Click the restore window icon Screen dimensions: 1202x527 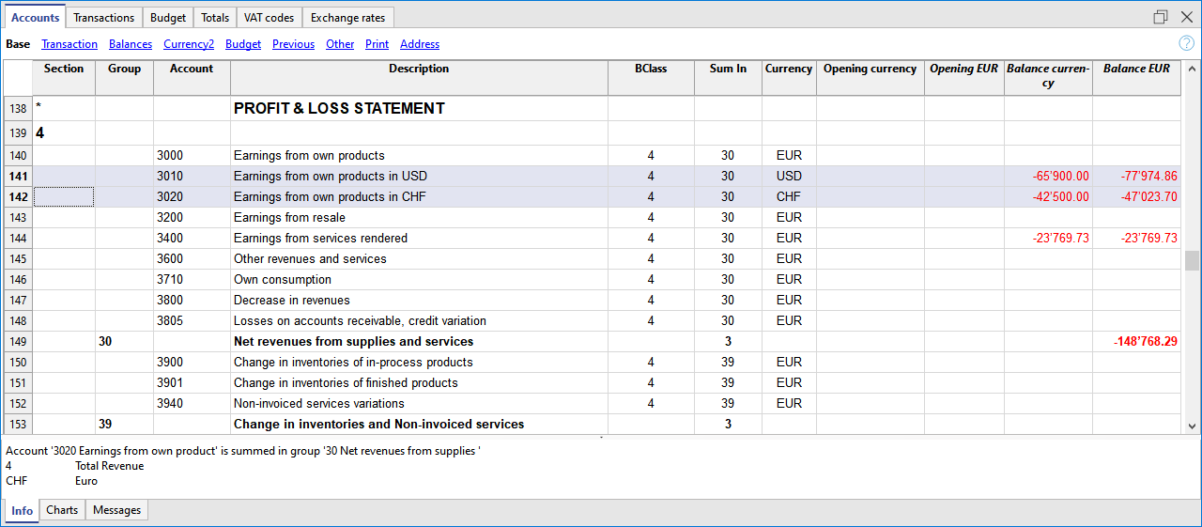tap(1161, 17)
